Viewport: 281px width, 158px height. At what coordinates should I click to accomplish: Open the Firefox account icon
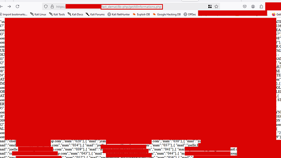click(253, 7)
